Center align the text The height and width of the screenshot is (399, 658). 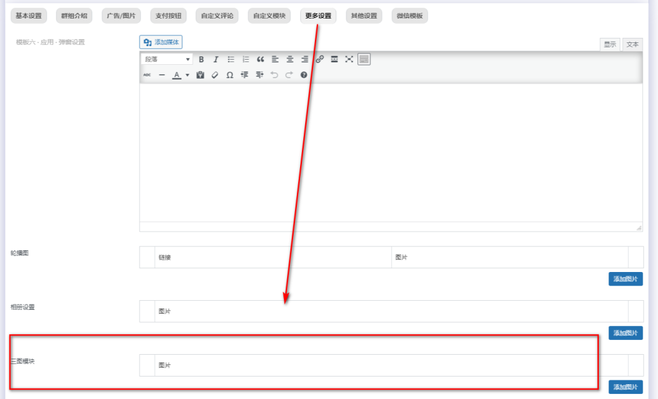tap(290, 59)
